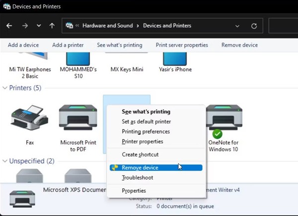Select Devices and Printers breadcrumb
Viewport: 298px width, 216px height.
click(167, 25)
